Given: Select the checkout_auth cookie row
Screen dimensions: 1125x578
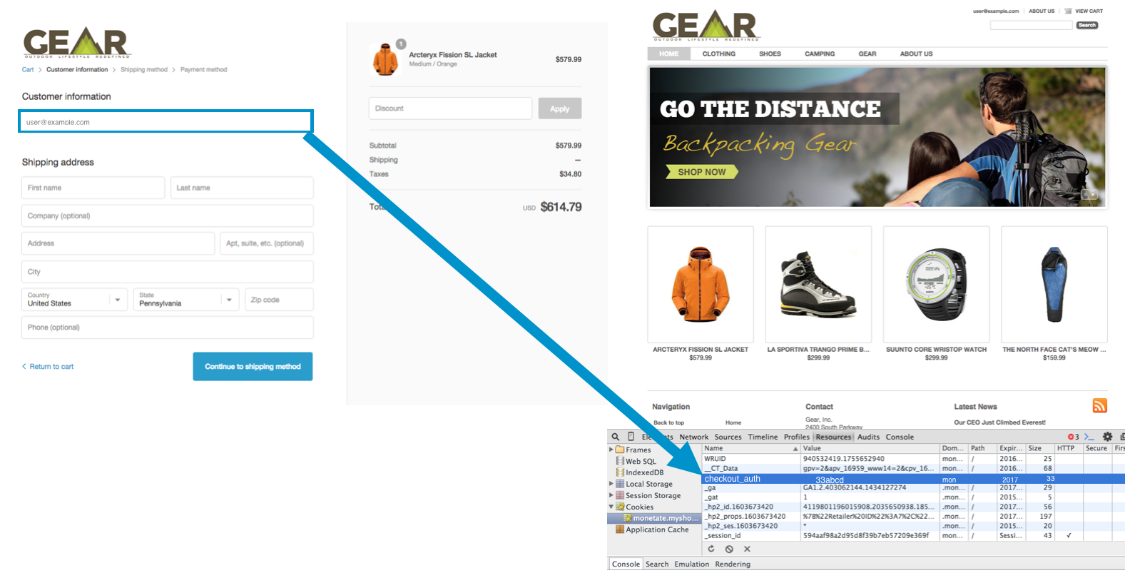Looking at the screenshot, I should (x=914, y=479).
